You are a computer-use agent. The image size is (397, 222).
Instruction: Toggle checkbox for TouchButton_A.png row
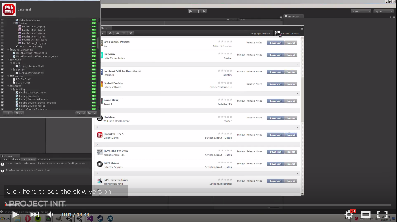[x=2, y=26]
